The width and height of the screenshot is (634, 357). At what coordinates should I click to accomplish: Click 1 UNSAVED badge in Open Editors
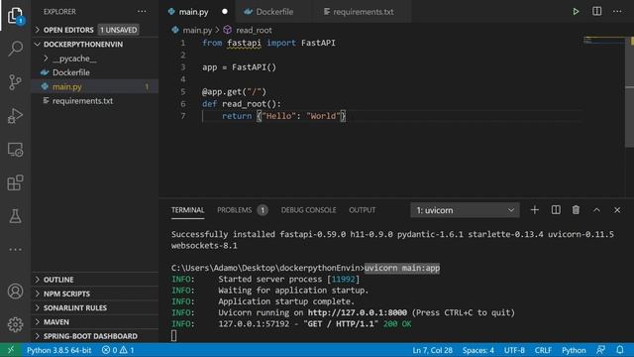pyautogui.click(x=119, y=30)
